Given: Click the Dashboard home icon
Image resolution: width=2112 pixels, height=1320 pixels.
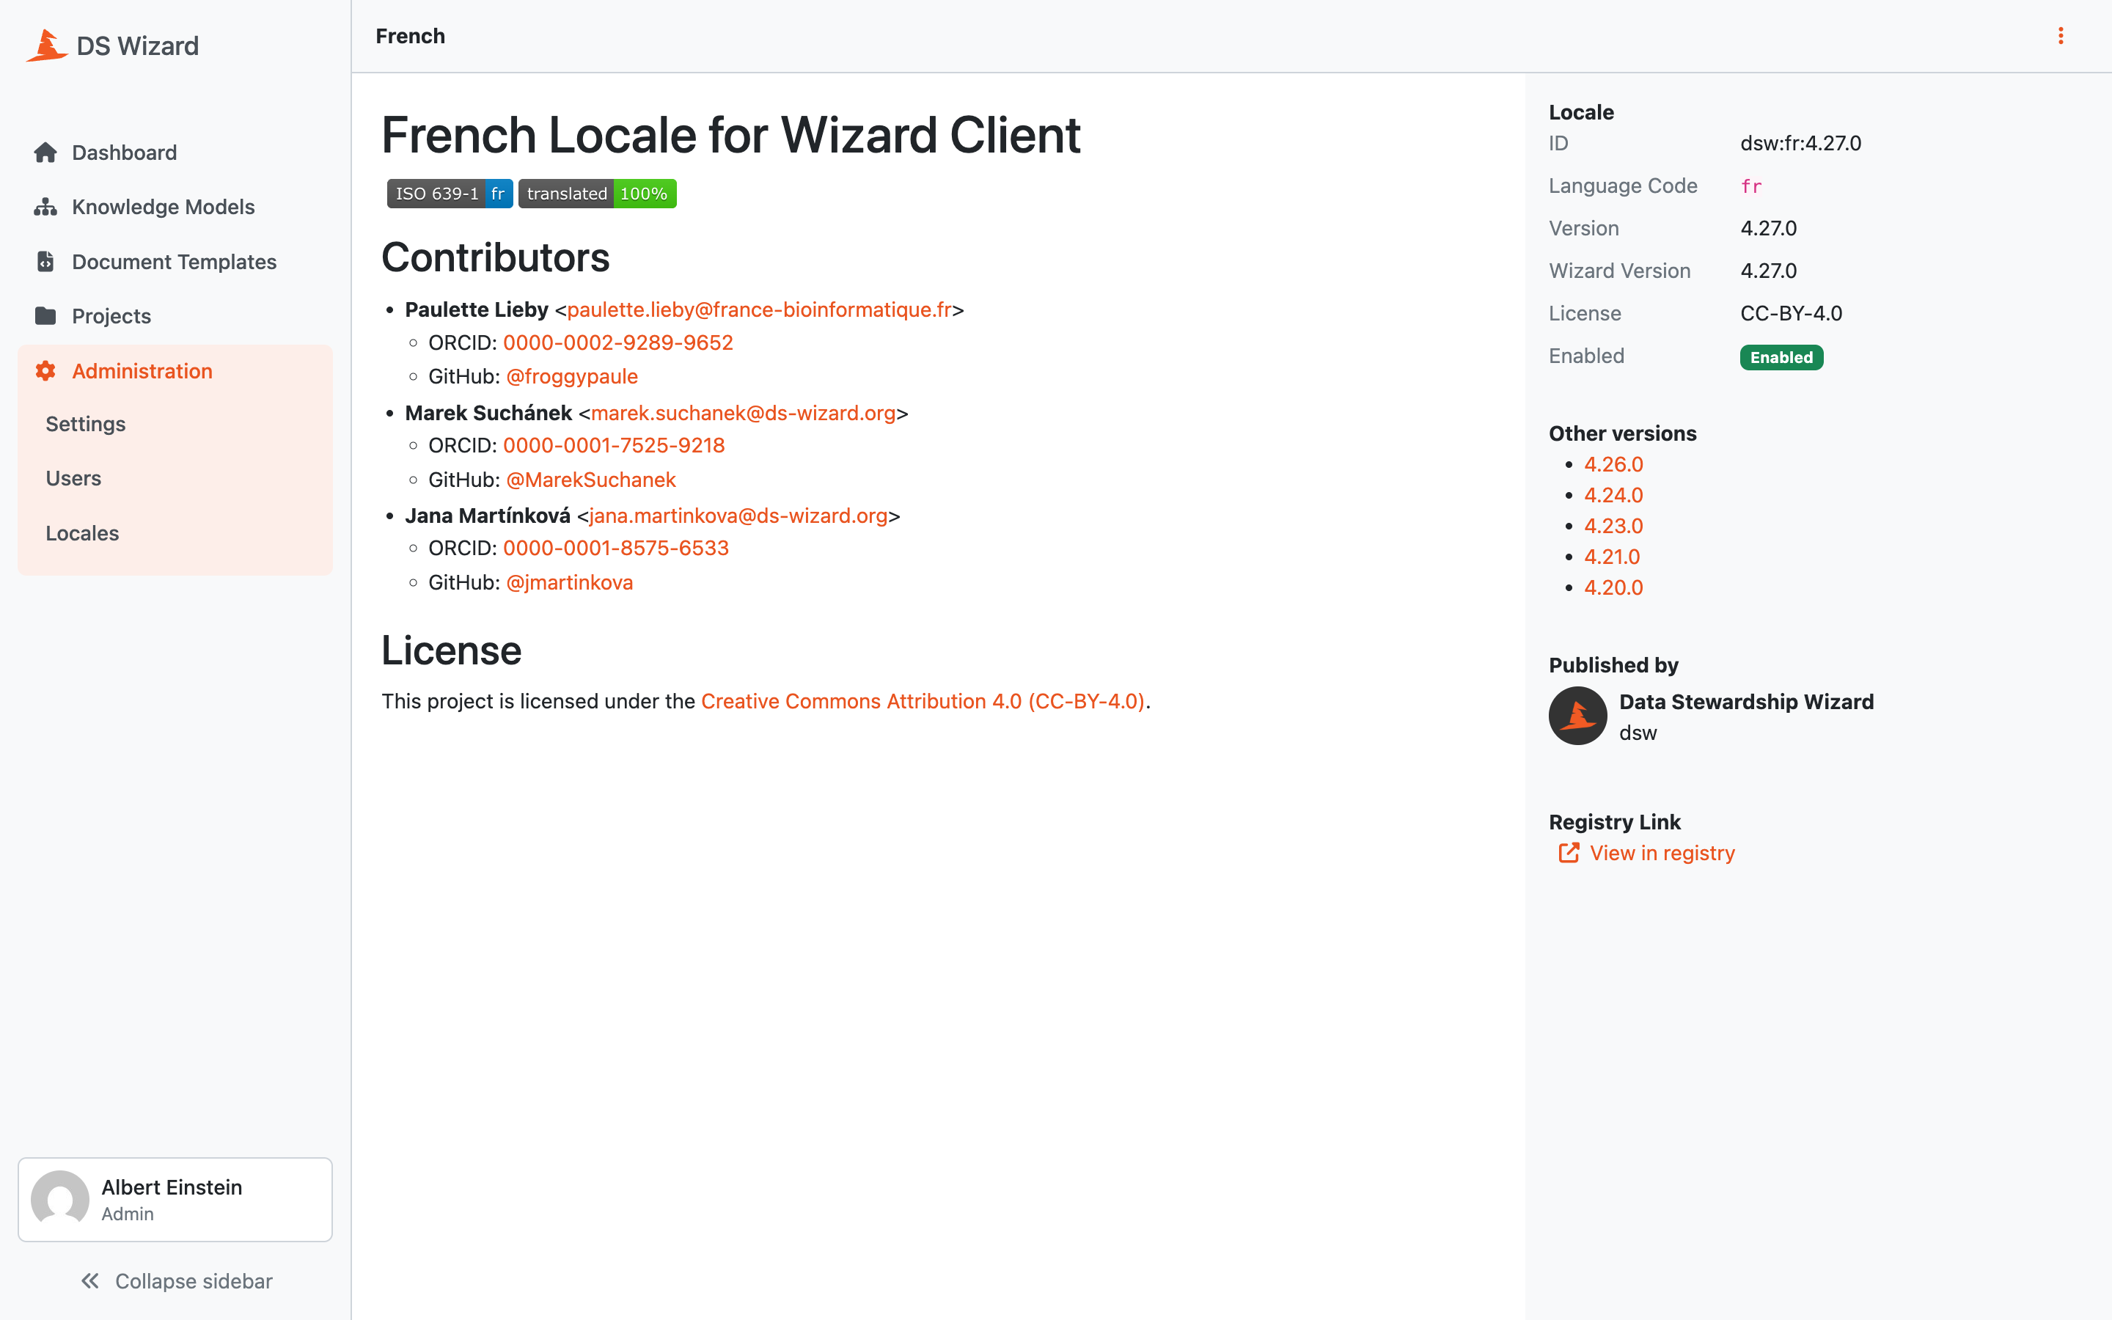Looking at the screenshot, I should tap(45, 153).
